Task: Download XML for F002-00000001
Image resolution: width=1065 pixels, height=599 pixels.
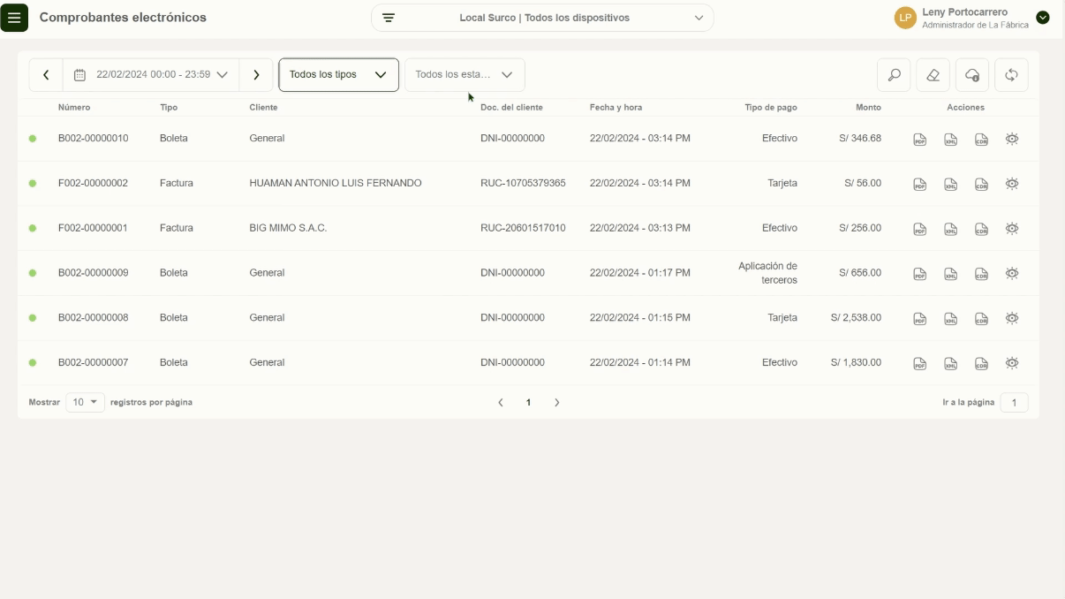Action: [x=951, y=229]
